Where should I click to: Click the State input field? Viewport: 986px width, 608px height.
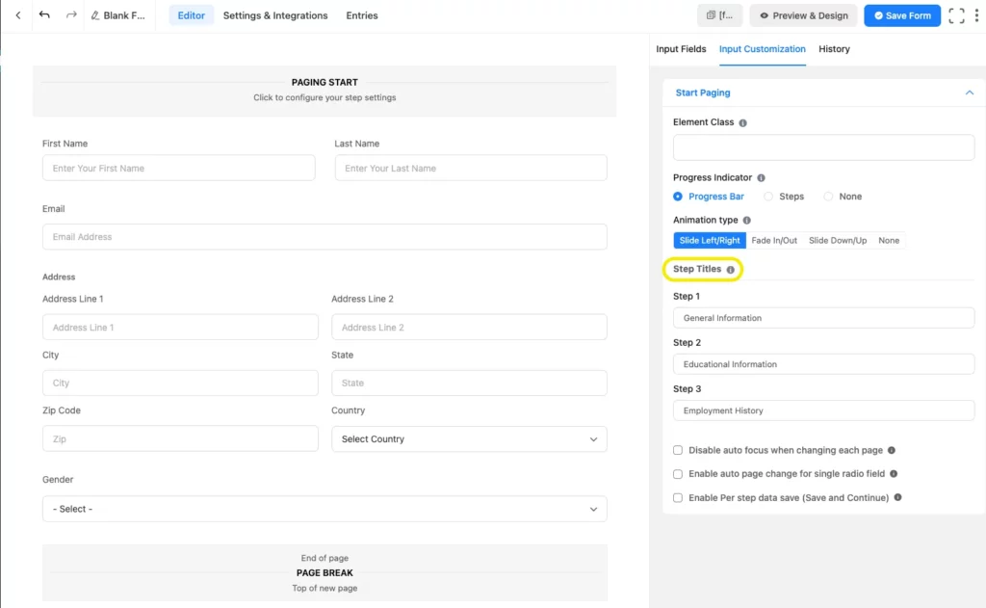tap(469, 383)
